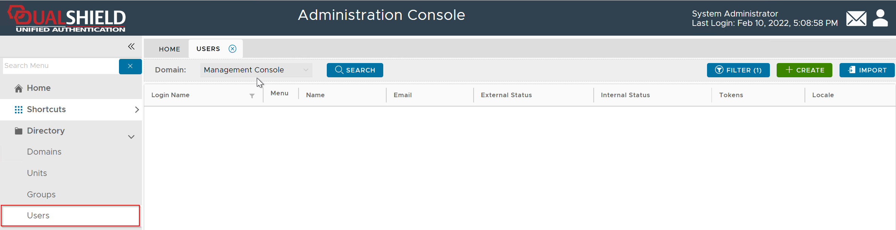Screen dimensions: 896x230
Task: Focus the Search Menu input field
Action: point(60,66)
